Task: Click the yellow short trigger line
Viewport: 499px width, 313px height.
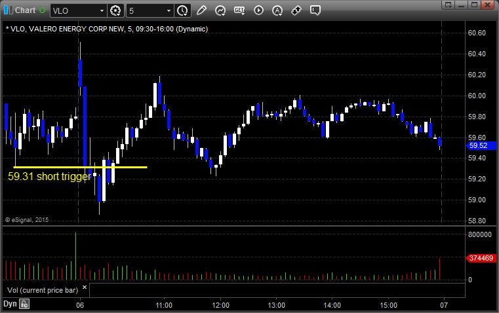Action: point(80,167)
